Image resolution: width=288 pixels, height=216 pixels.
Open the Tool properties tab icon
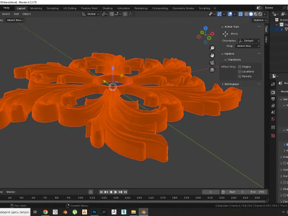273,84
